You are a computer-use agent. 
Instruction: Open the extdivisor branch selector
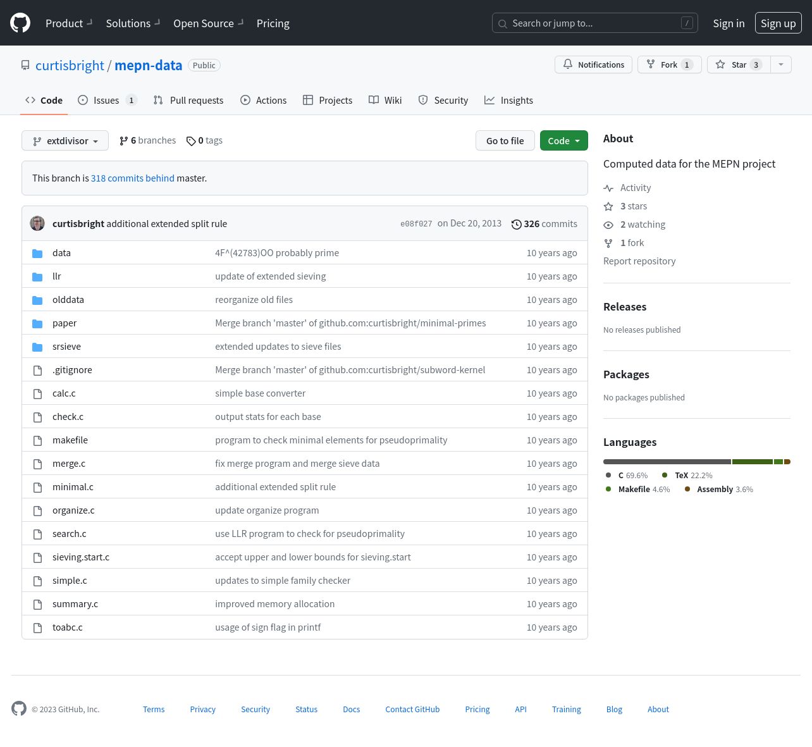65,140
